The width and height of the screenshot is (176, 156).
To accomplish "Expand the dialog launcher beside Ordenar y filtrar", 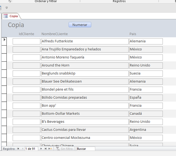I will 10,1.
